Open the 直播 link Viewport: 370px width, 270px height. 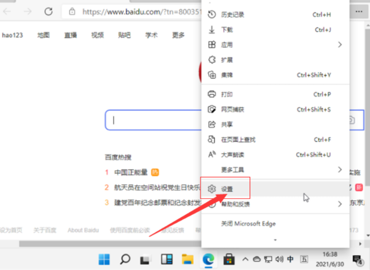(71, 35)
